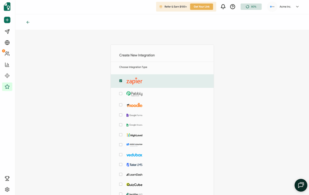309x195 pixels.
Task: Open the settings gear icon
Action: point(7,189)
